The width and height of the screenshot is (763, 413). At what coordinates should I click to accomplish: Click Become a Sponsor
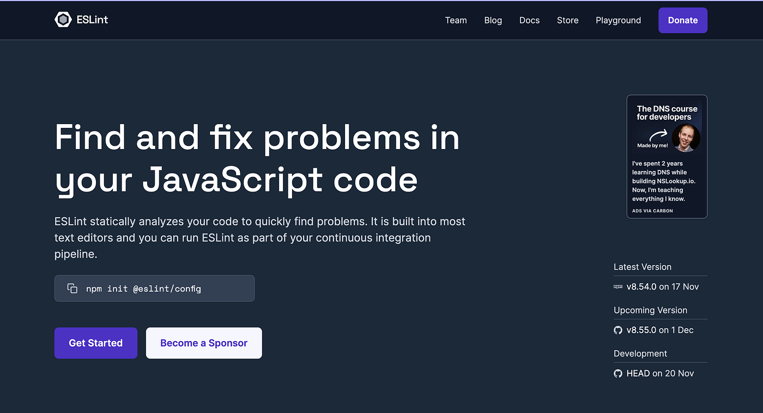203,343
